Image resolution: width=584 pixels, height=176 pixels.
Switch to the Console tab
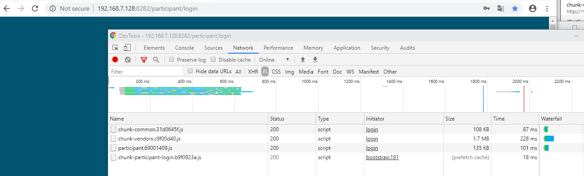pyautogui.click(x=185, y=48)
